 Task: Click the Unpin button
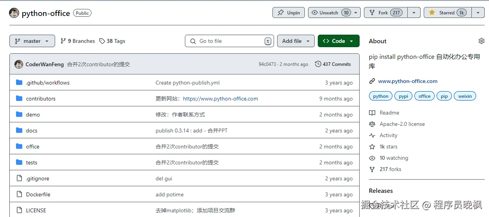click(288, 12)
